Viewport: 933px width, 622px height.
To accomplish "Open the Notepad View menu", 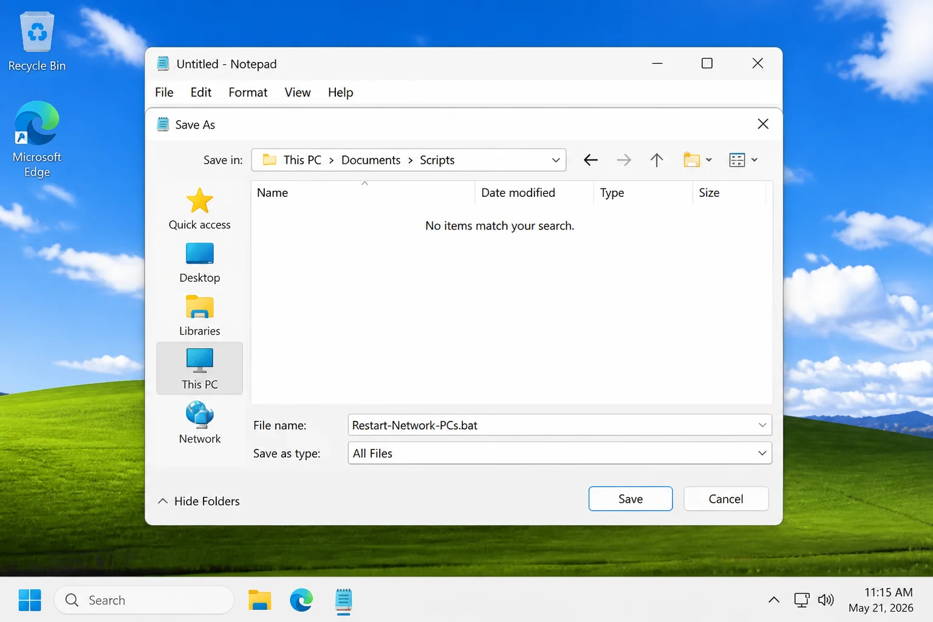I will (298, 92).
